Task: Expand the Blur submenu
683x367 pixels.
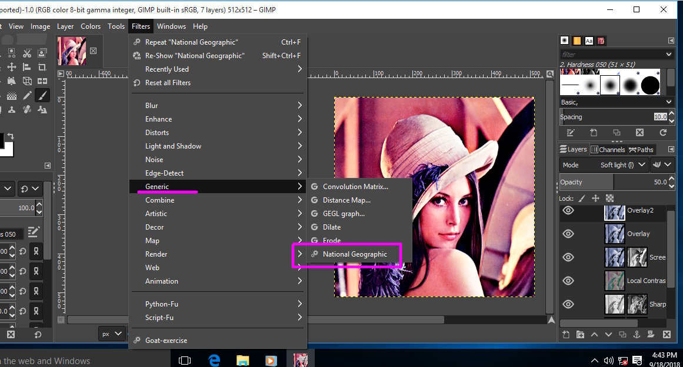Action: tap(218, 106)
